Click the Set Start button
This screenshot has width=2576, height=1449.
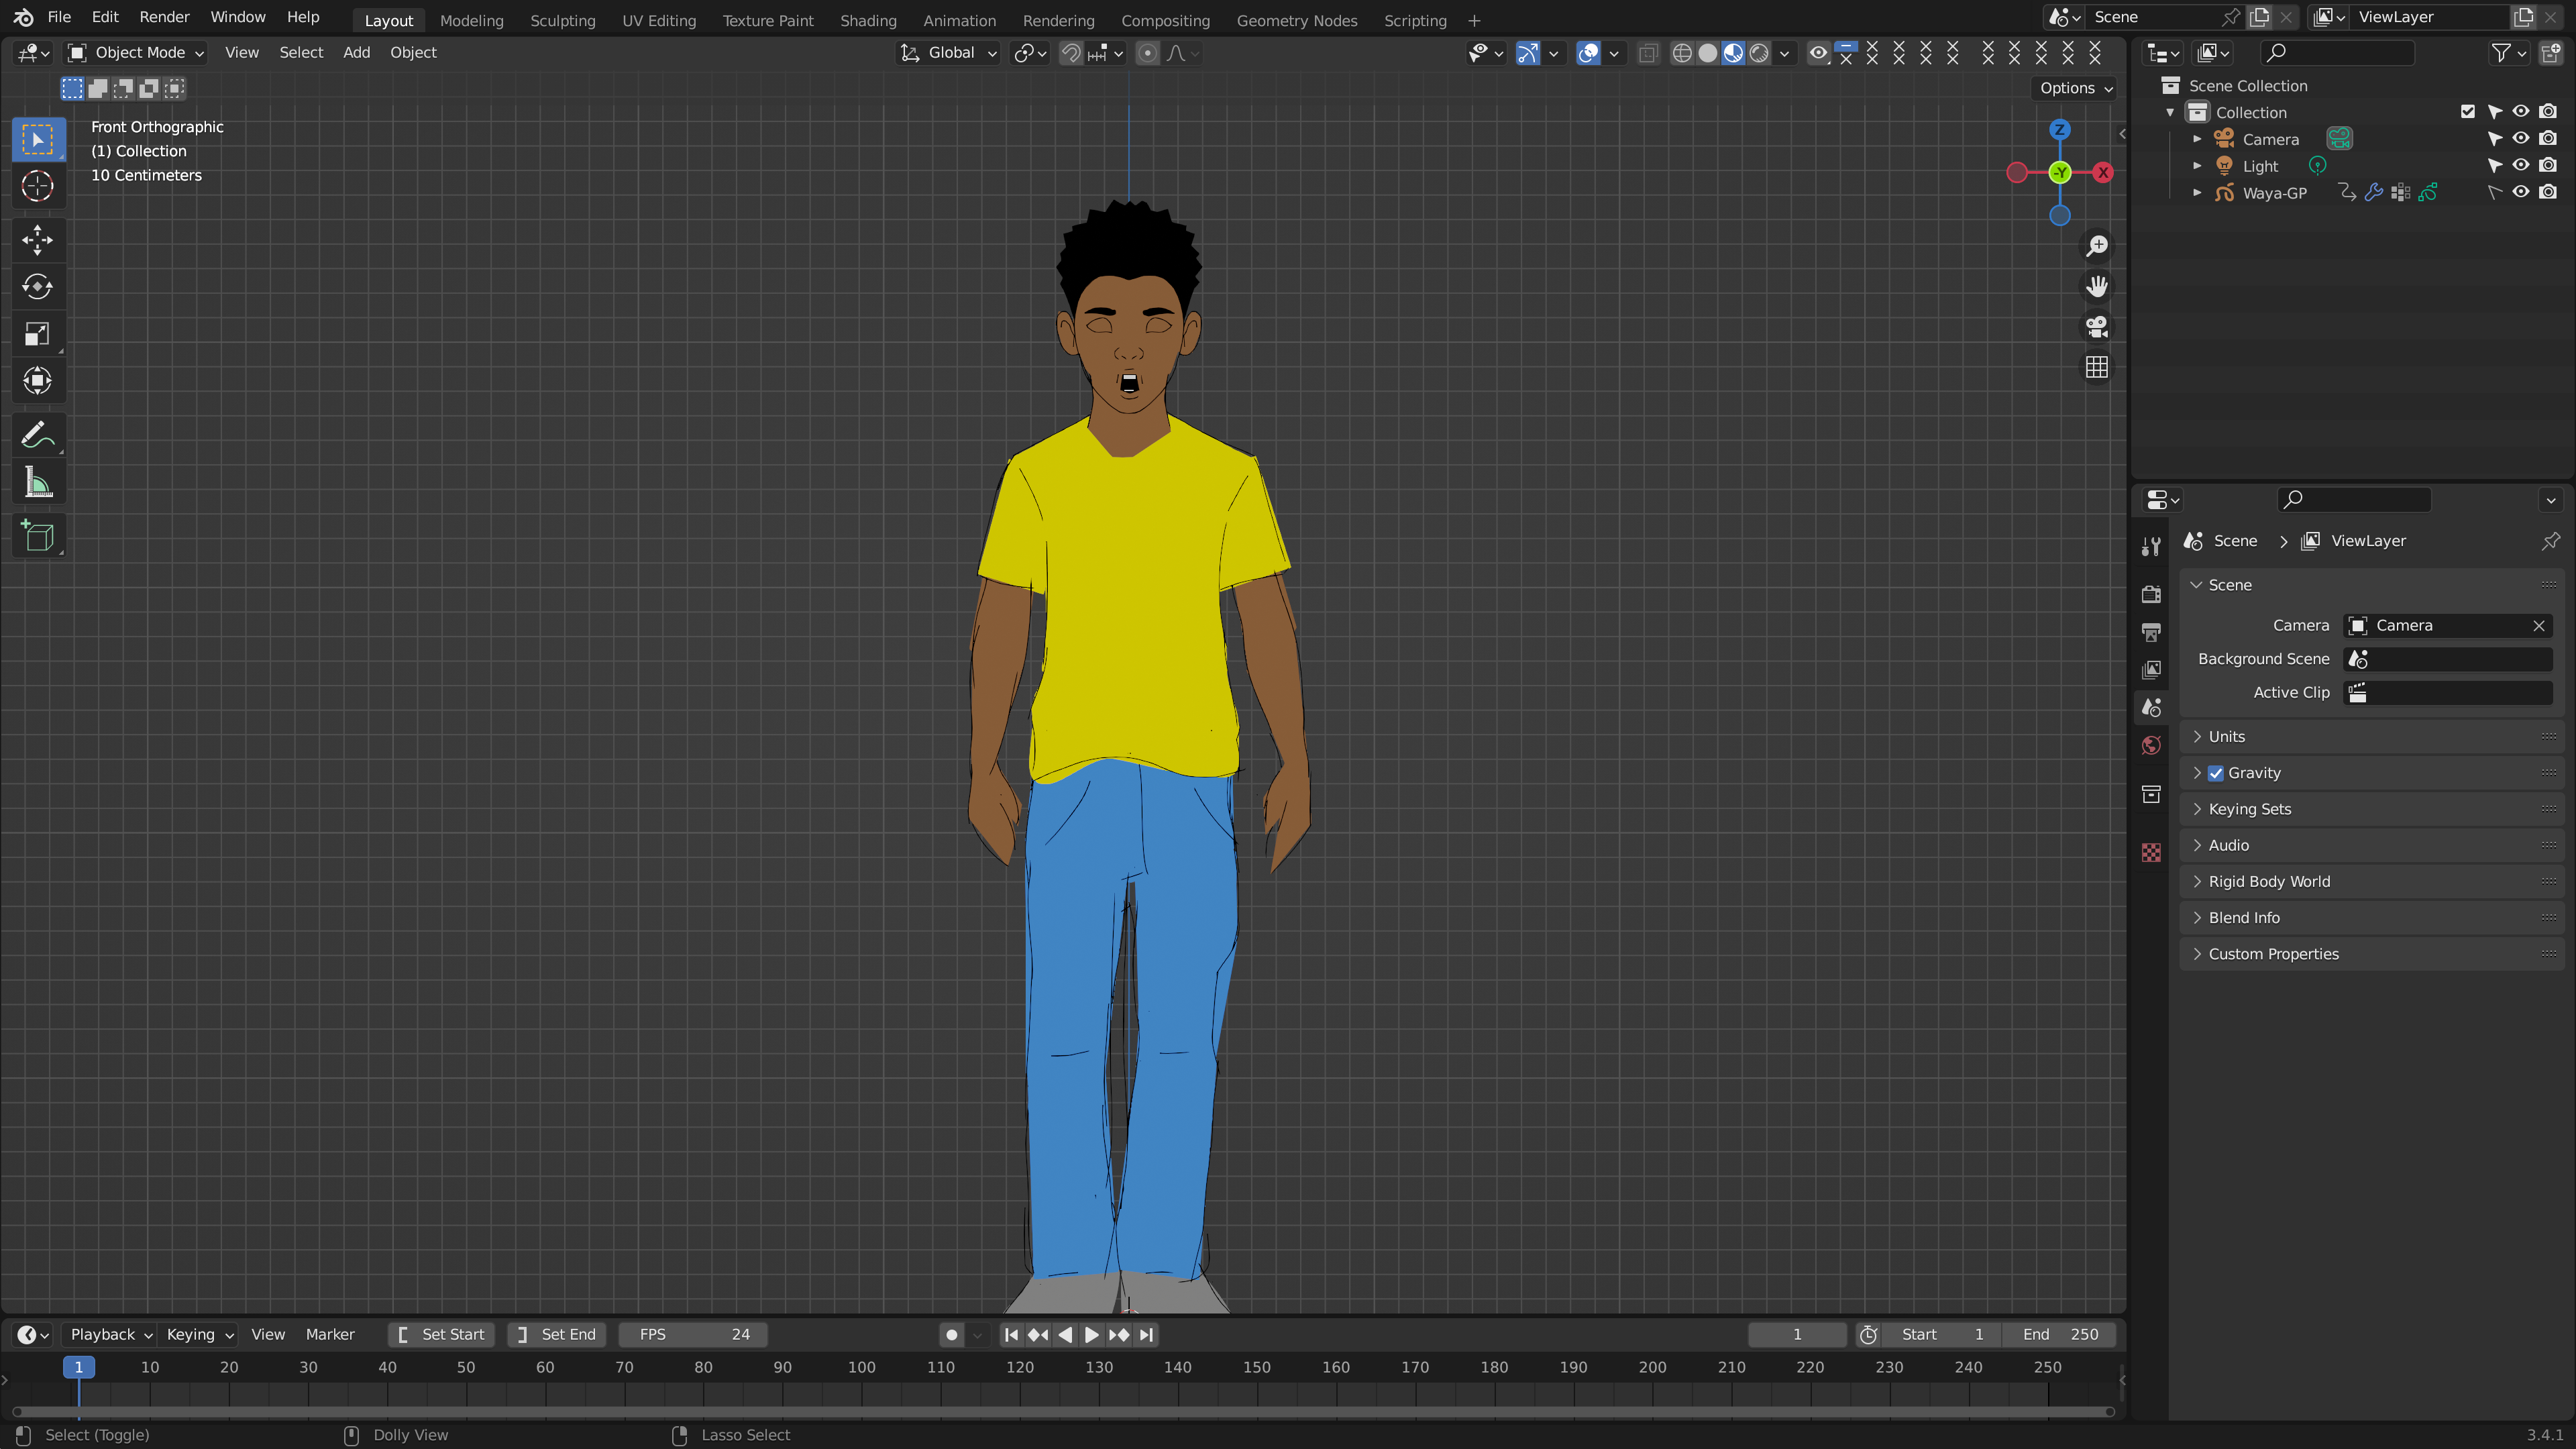(441, 1334)
